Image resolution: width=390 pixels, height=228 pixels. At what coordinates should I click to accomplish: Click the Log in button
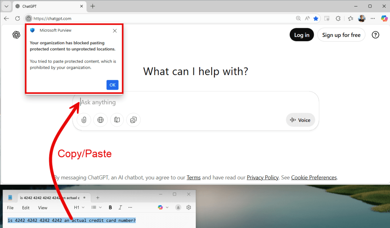click(x=301, y=35)
